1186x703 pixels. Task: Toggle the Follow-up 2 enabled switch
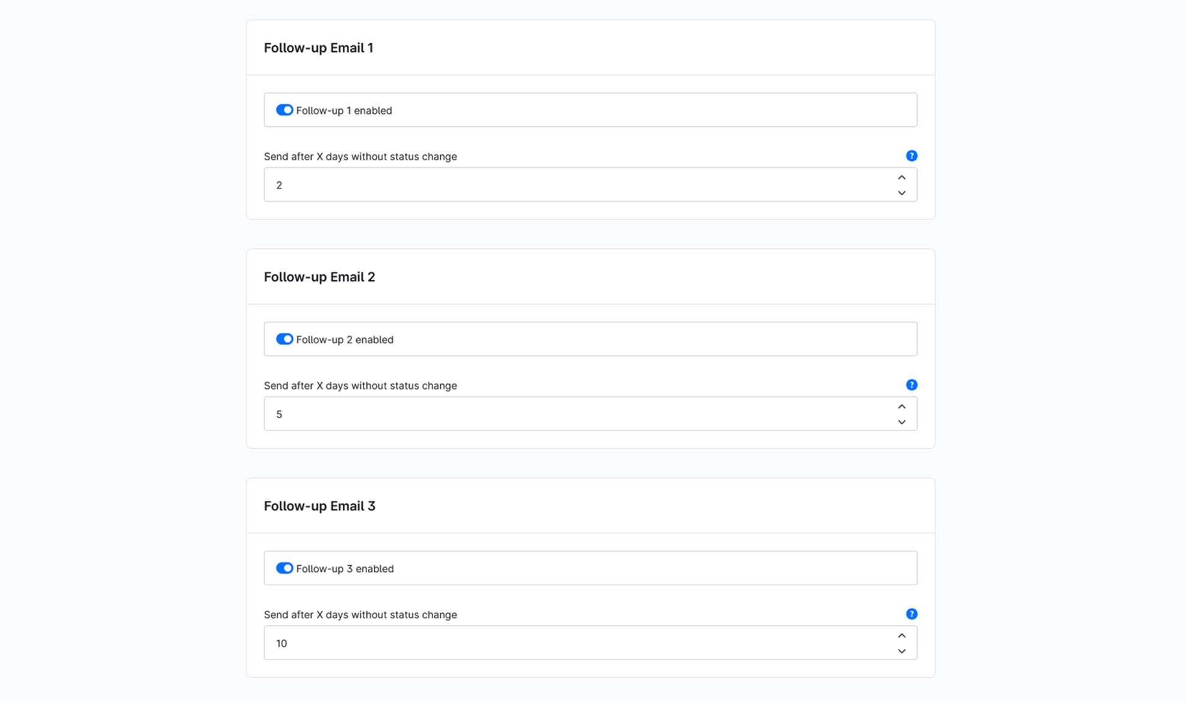[284, 339]
